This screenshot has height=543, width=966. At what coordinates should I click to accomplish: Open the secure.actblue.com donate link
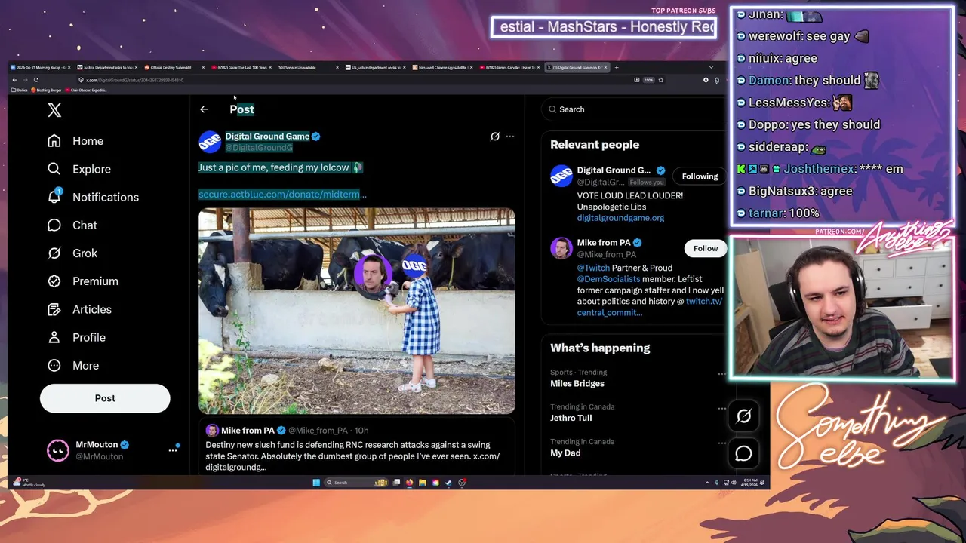[282, 195]
